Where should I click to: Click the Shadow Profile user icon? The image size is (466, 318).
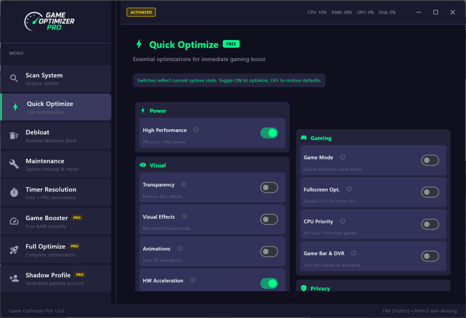(15, 278)
